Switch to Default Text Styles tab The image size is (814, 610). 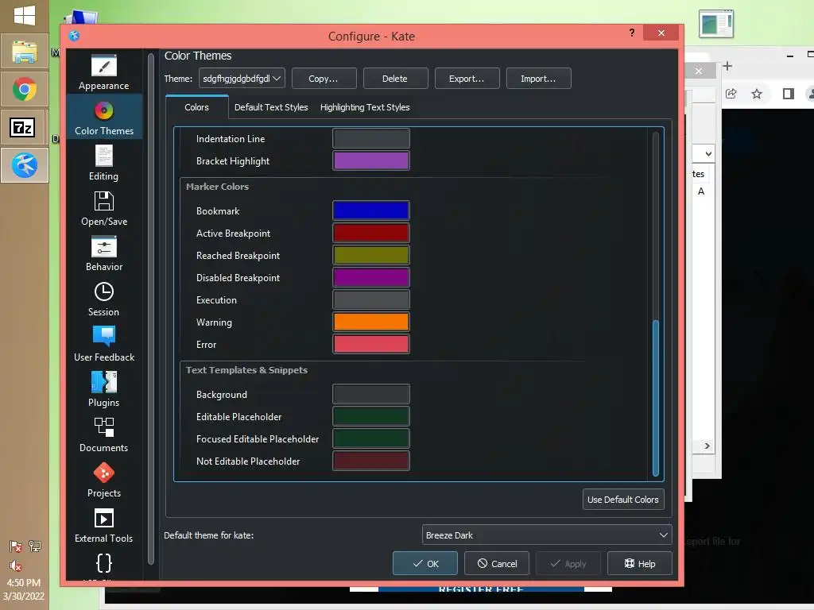pos(271,107)
